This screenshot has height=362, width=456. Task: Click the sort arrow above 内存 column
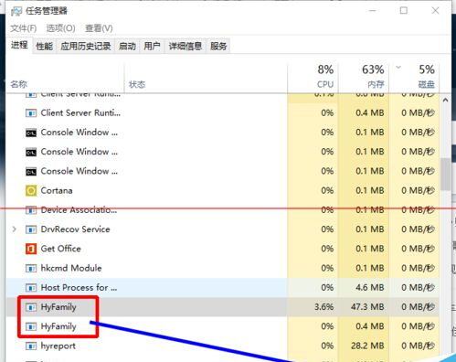click(x=398, y=68)
